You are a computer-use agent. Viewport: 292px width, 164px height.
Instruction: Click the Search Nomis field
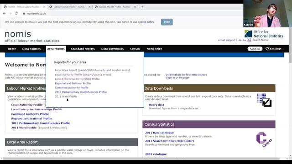(267, 40)
